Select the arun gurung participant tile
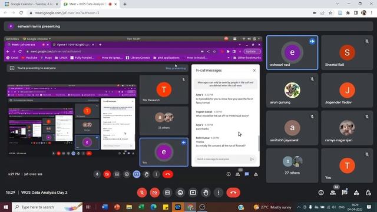 point(292,90)
